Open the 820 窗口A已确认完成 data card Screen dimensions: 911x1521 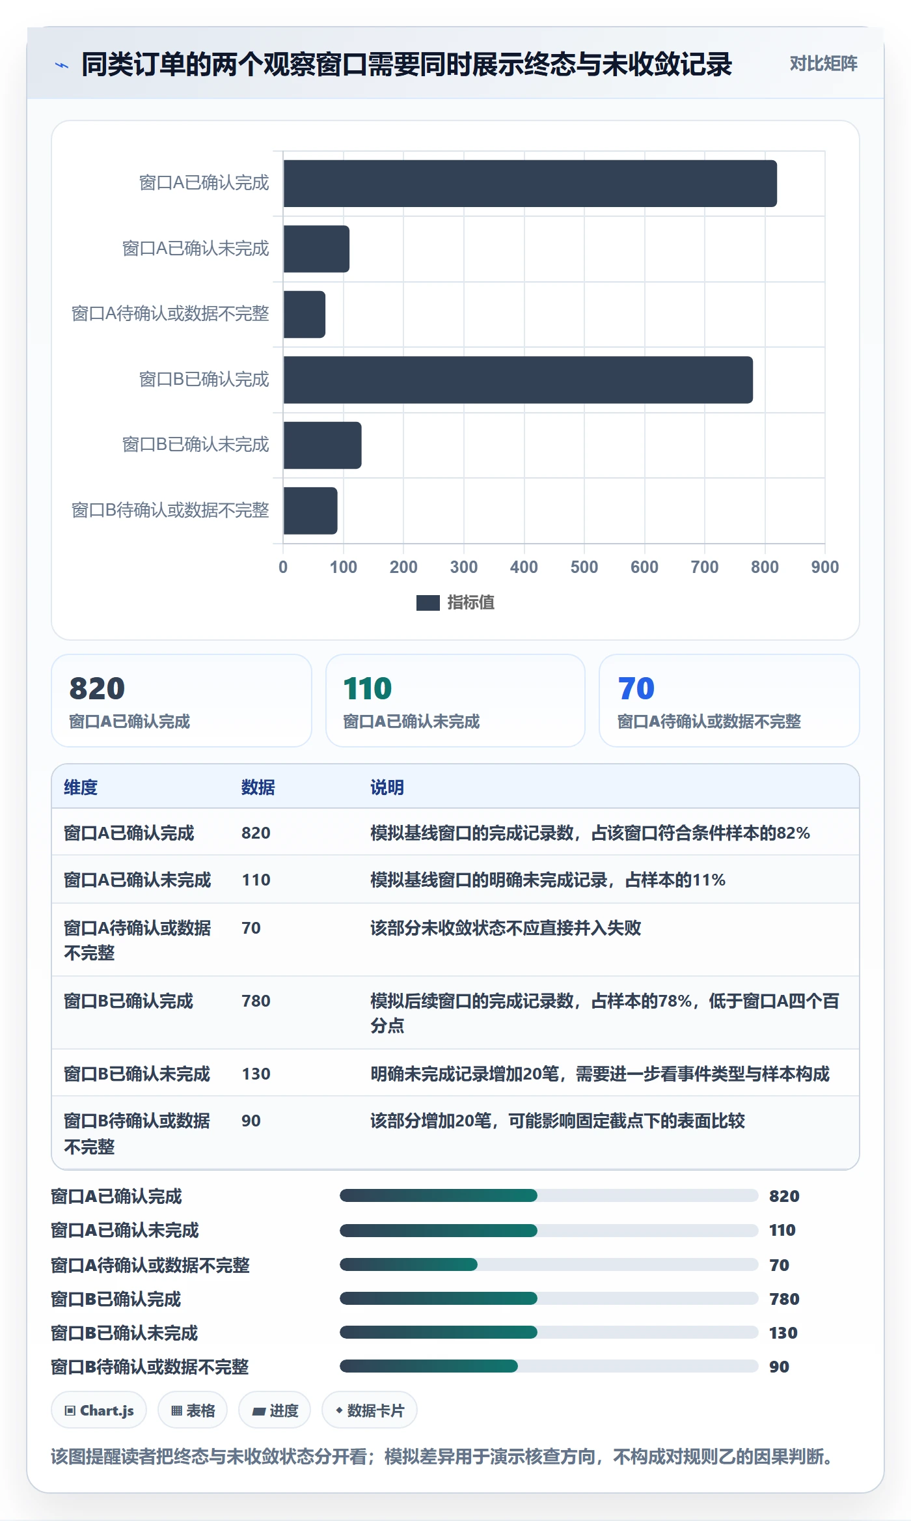coord(182,701)
